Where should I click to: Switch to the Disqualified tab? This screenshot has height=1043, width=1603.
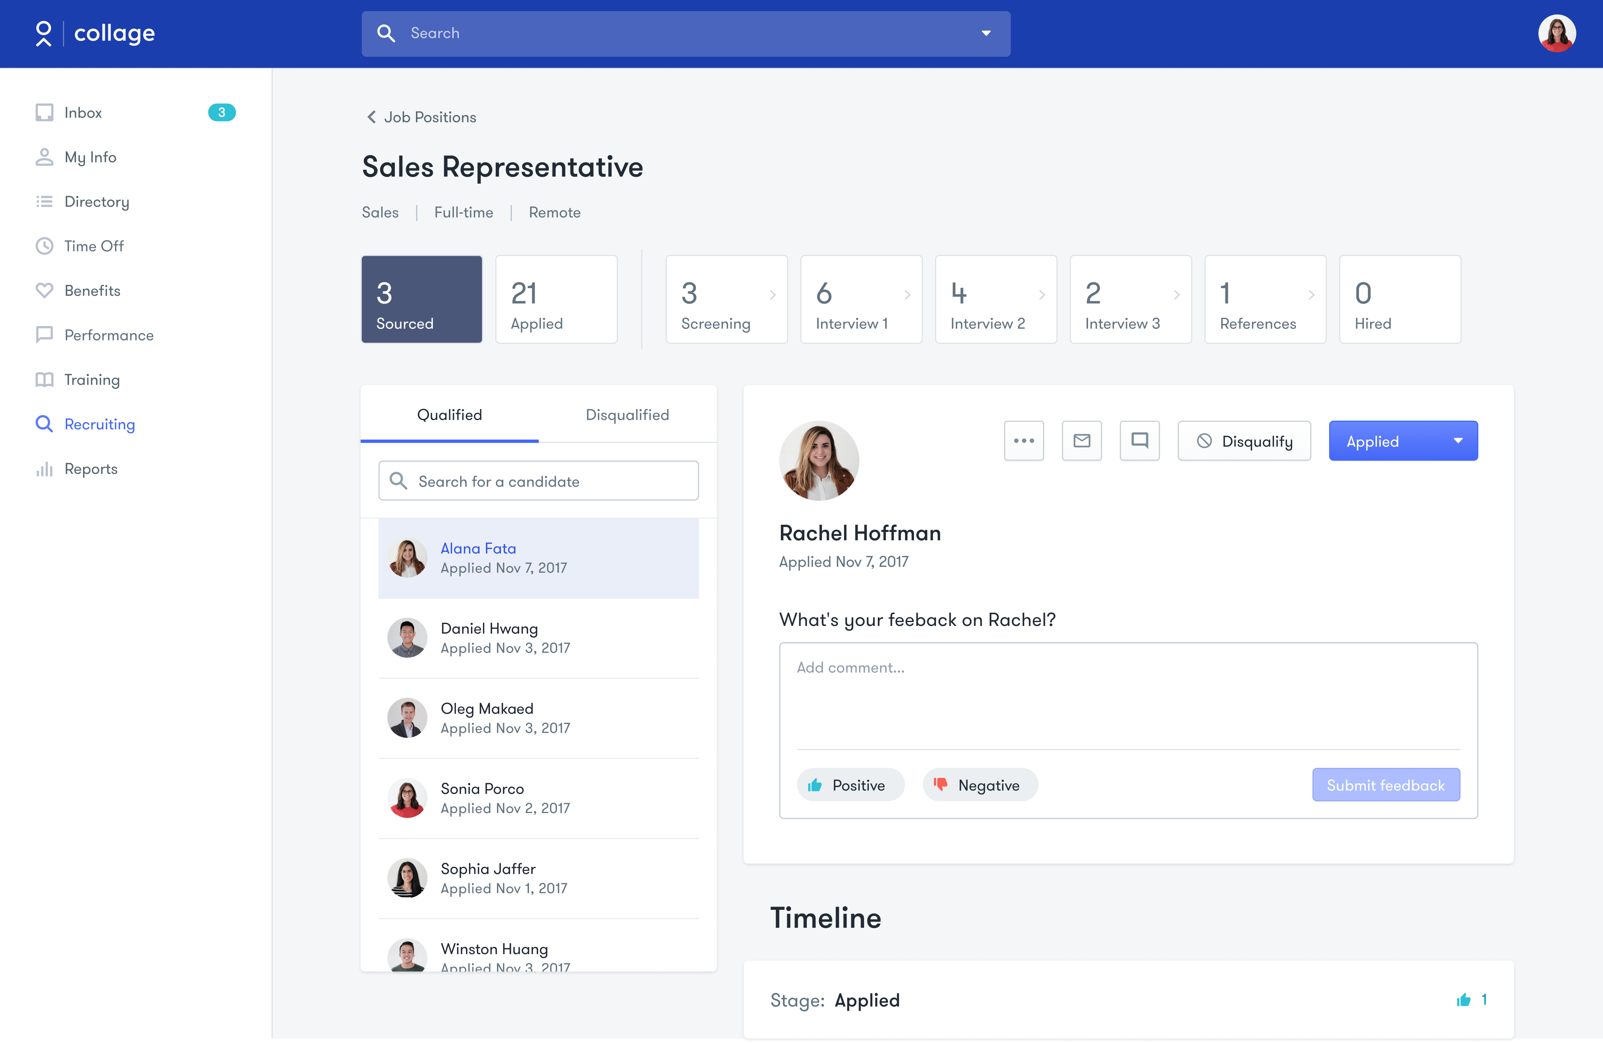coord(627,415)
